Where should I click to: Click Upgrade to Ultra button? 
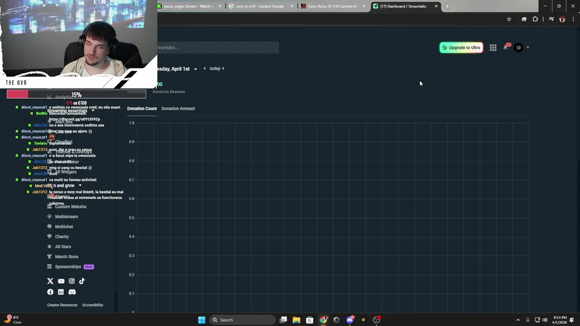point(461,48)
